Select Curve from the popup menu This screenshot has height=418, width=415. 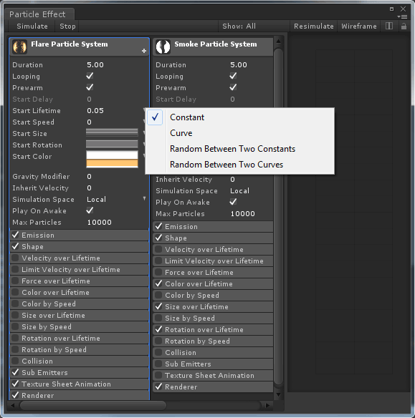click(181, 133)
